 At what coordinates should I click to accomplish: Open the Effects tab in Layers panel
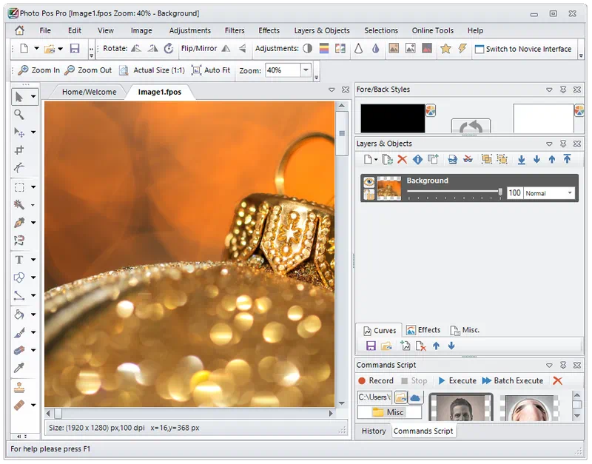coord(423,330)
